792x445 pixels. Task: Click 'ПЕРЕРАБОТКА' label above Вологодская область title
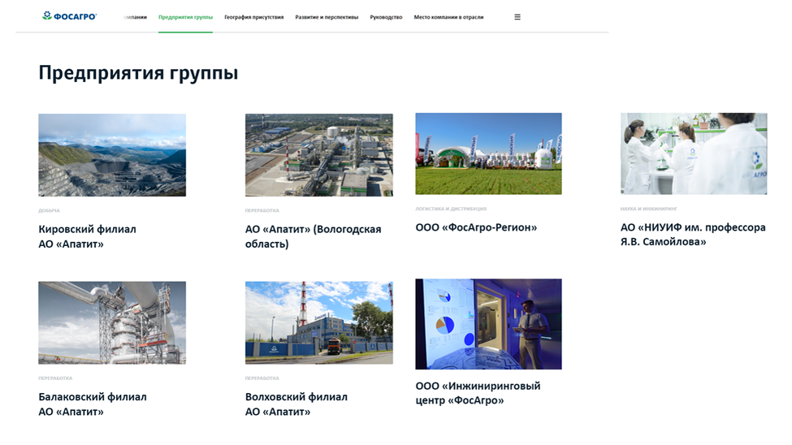pyautogui.click(x=262, y=210)
